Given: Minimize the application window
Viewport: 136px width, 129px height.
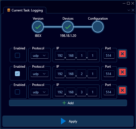Looking at the screenshot, I should [124, 3].
